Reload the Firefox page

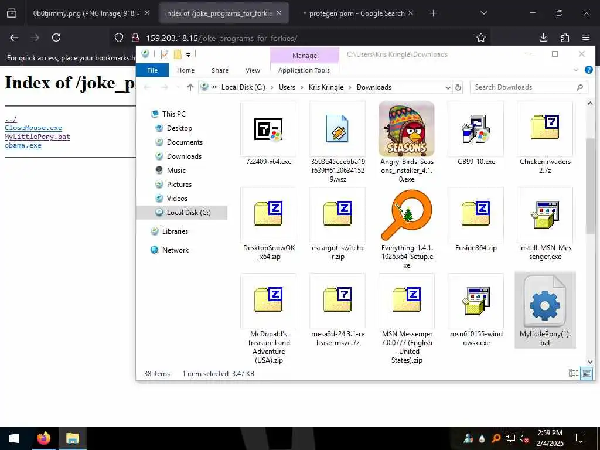(x=56, y=37)
